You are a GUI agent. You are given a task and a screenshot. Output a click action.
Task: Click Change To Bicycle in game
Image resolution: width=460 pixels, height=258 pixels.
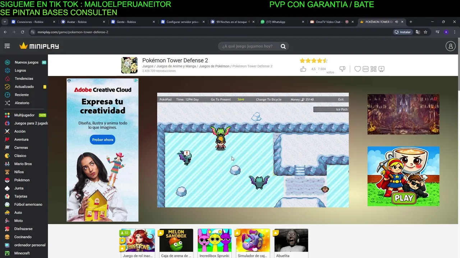(x=268, y=99)
